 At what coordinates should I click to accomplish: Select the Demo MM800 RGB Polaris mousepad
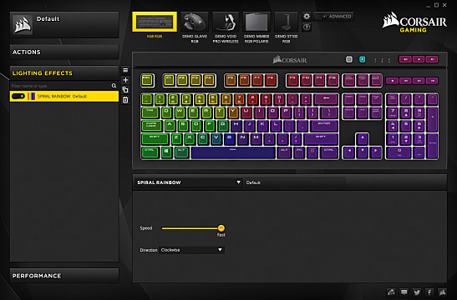[256, 22]
